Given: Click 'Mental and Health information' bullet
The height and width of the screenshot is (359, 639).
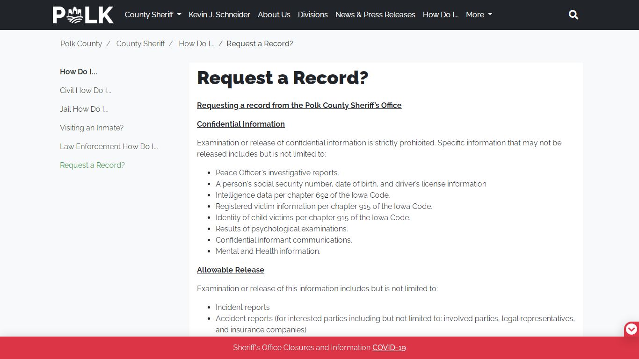Looking at the screenshot, I should coord(268,251).
